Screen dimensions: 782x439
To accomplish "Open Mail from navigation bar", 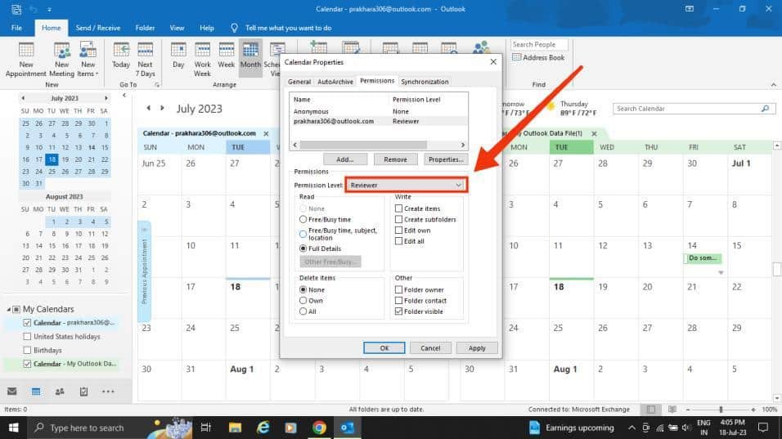I will 12,392.
